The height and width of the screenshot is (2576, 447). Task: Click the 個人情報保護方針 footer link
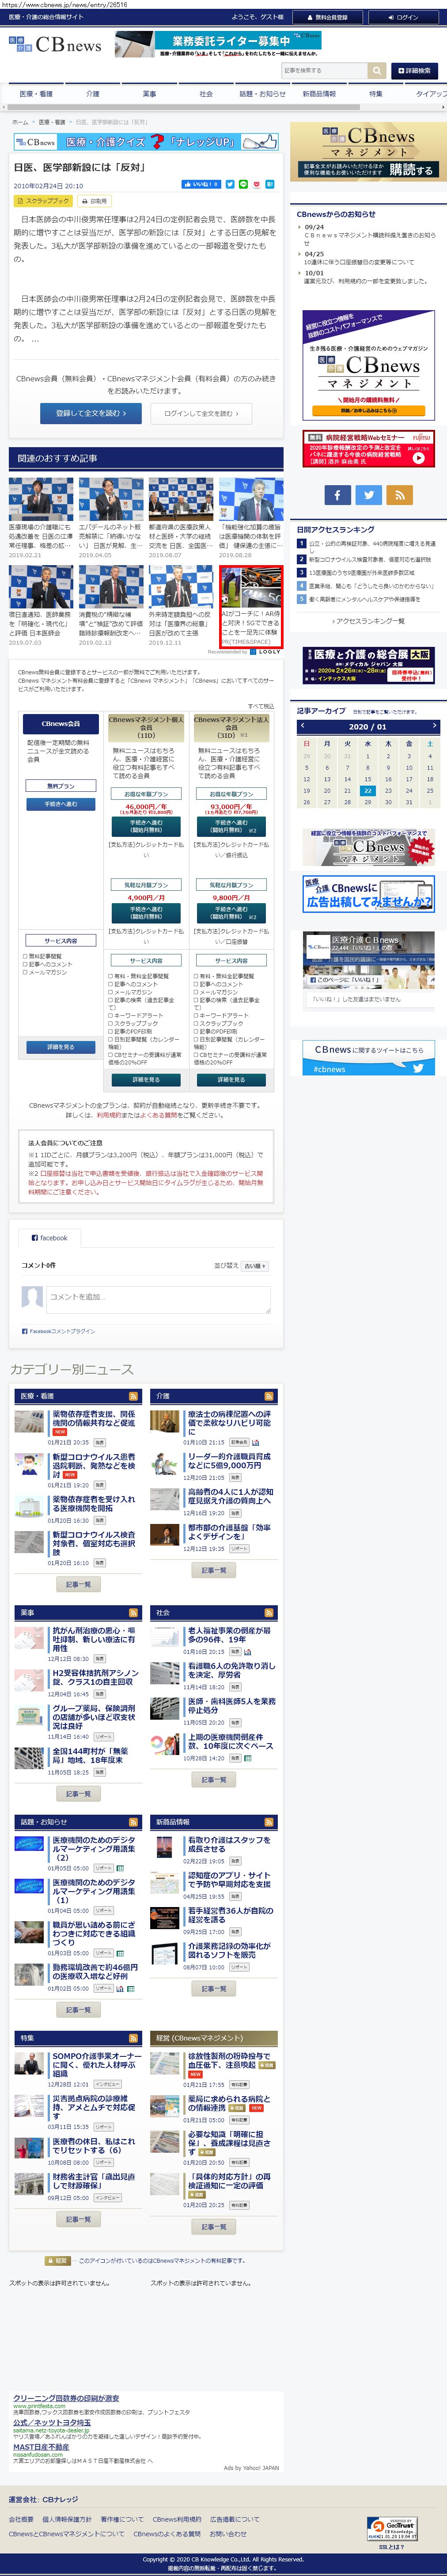click(x=67, y=2519)
